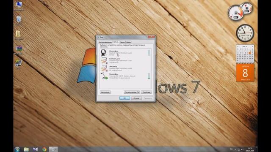This screenshot has width=271, height=152.
Task: Click the Настроить button
Action: 105,92
